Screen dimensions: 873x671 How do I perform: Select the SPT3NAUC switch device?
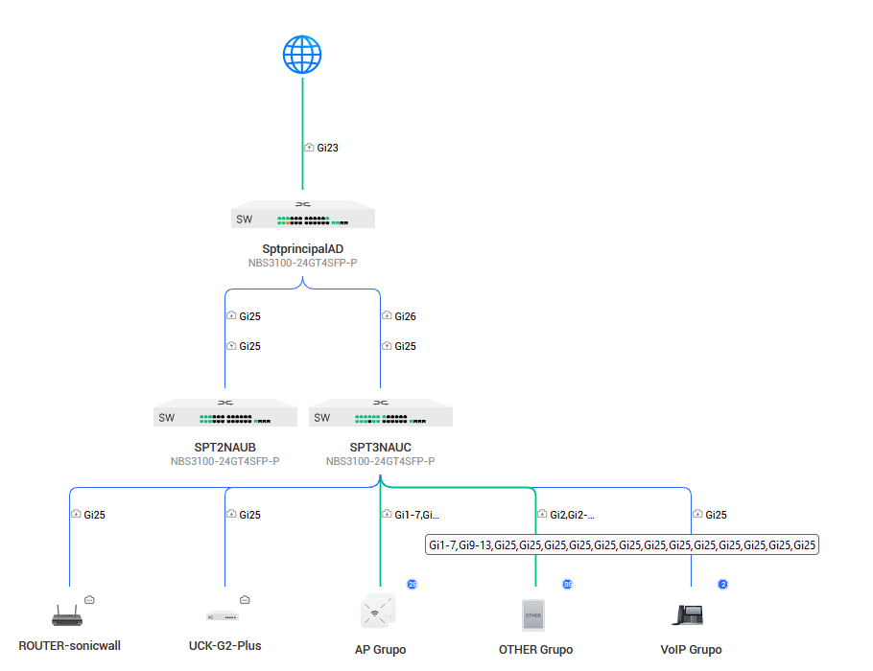[380, 413]
